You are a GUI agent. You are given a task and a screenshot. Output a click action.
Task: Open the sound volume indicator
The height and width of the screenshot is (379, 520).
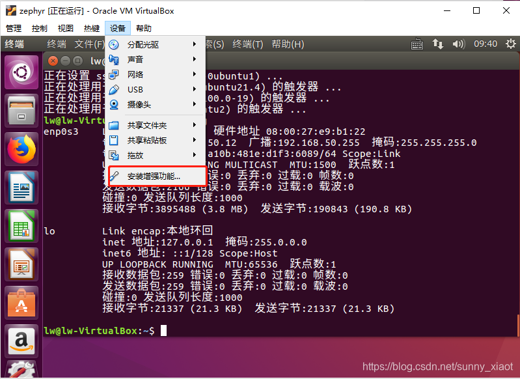pos(459,44)
